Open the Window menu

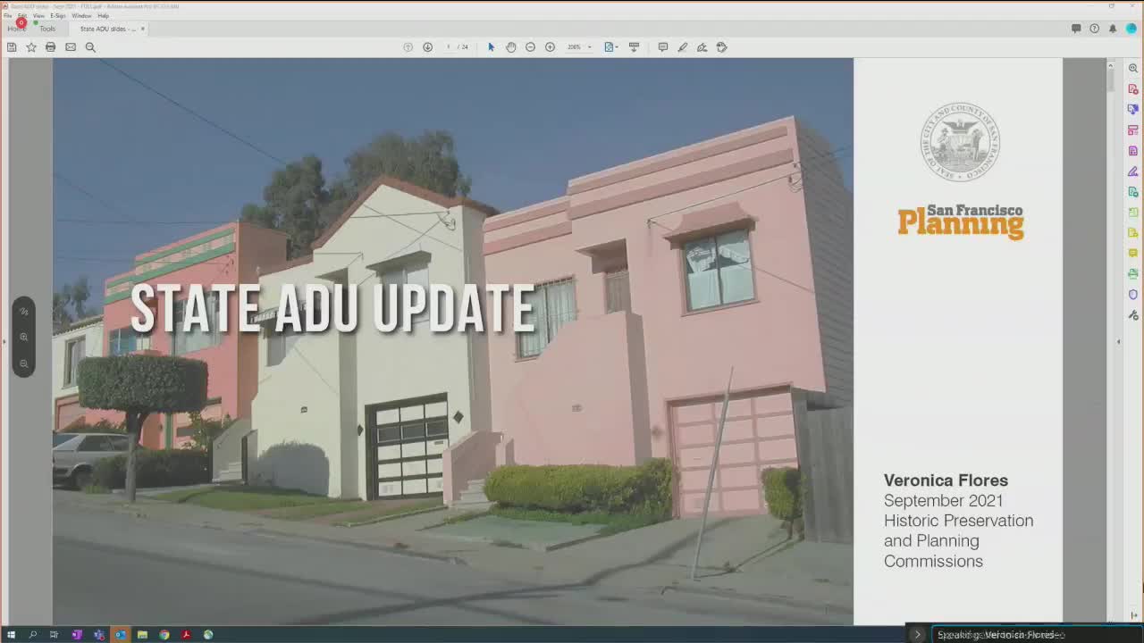pyautogui.click(x=81, y=16)
